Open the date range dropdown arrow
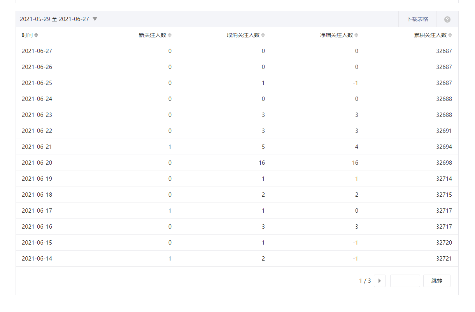Viewport: 475px width, 312px height. click(x=95, y=19)
